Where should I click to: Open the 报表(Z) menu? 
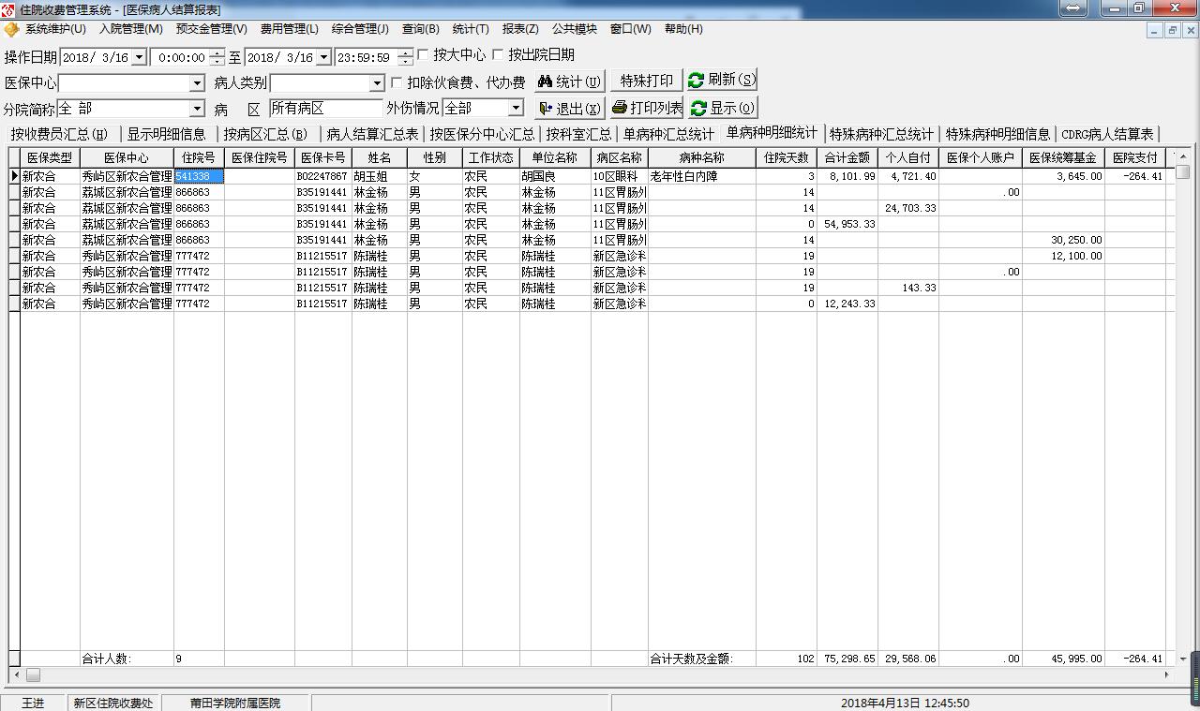(x=520, y=29)
